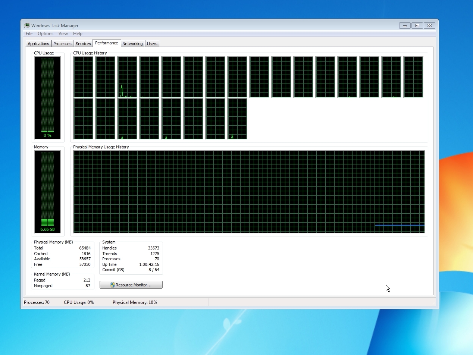Click the window resize grip in status bar
This screenshot has height=355, width=473.
[x=433, y=304]
